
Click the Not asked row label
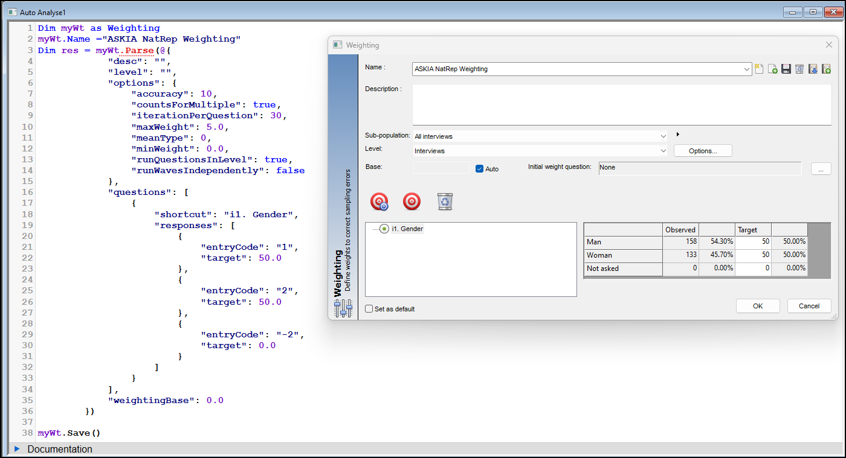pyautogui.click(x=623, y=269)
